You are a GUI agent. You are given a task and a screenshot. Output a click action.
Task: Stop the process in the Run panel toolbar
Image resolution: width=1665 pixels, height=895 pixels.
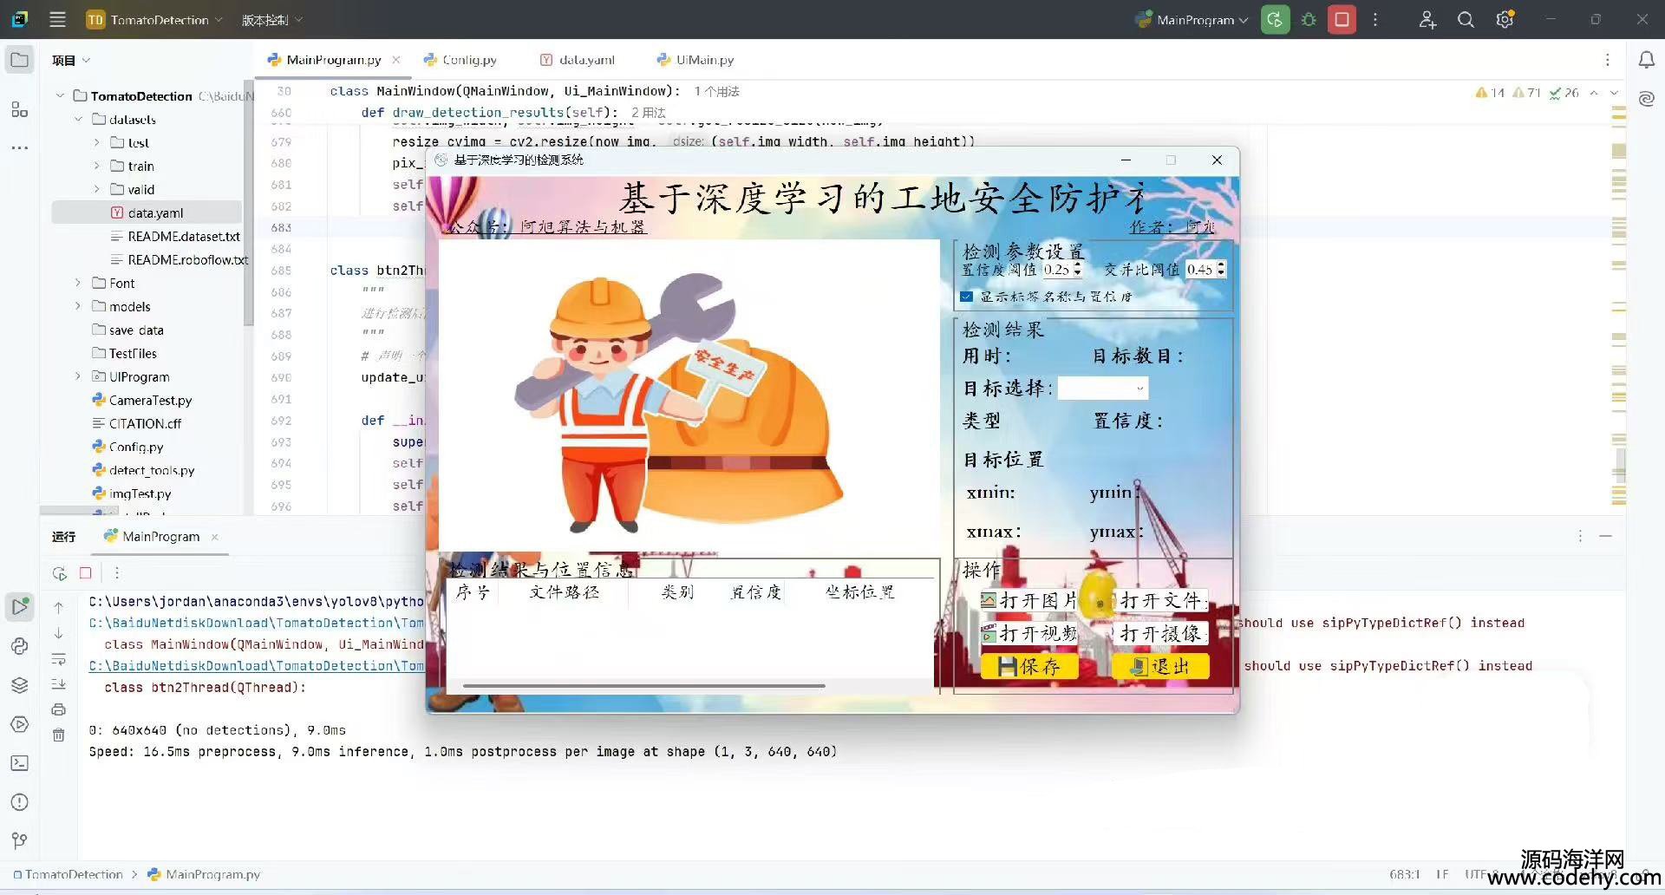[85, 573]
